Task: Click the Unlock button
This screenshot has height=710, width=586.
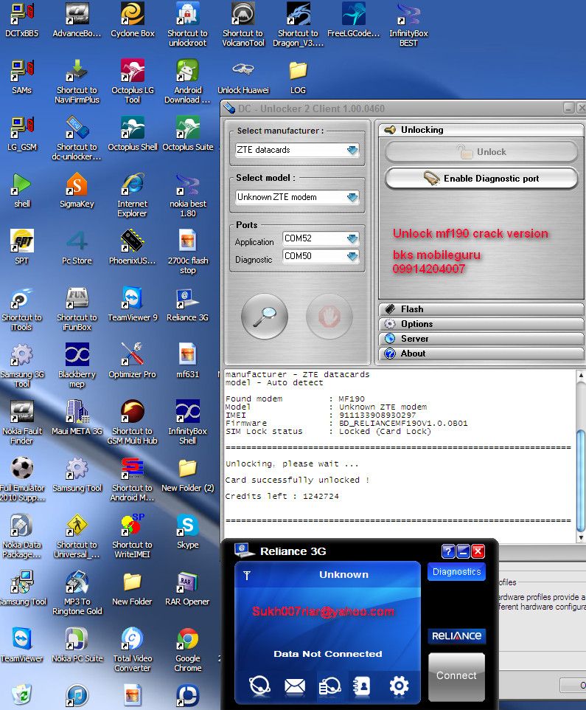Action: point(481,152)
